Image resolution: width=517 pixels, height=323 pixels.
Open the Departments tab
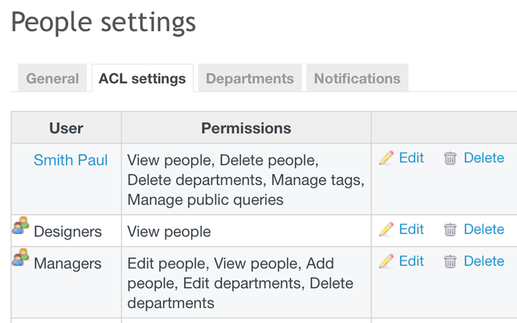249,79
